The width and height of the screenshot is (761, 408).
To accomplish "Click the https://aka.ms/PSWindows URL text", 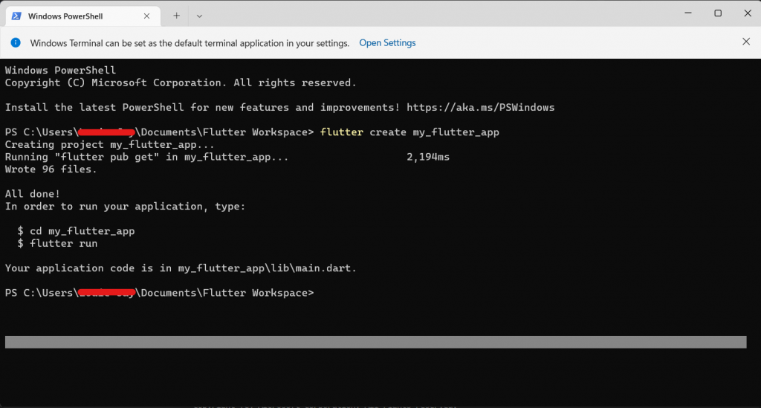I will click(x=481, y=107).
